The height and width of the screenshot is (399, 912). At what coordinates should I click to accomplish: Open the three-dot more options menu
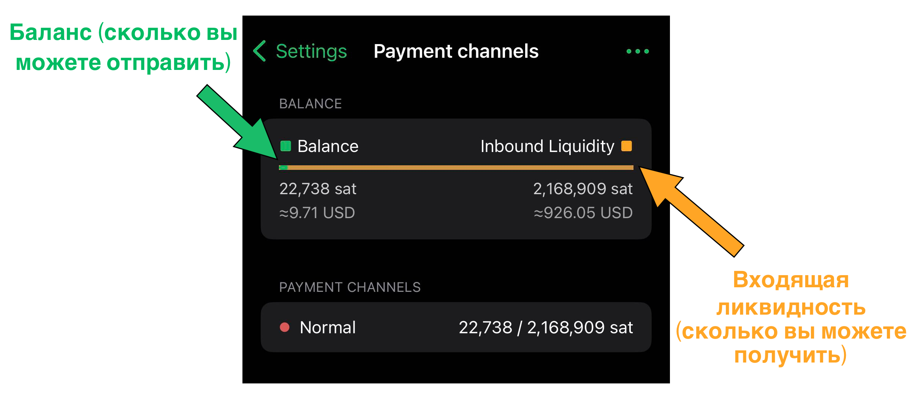coord(638,51)
